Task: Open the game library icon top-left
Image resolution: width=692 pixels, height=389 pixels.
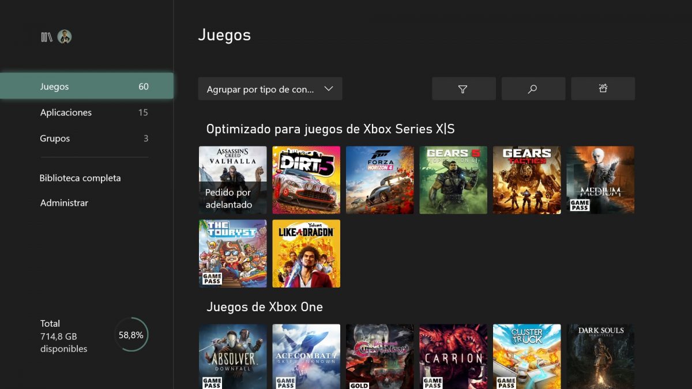Action: [46, 37]
